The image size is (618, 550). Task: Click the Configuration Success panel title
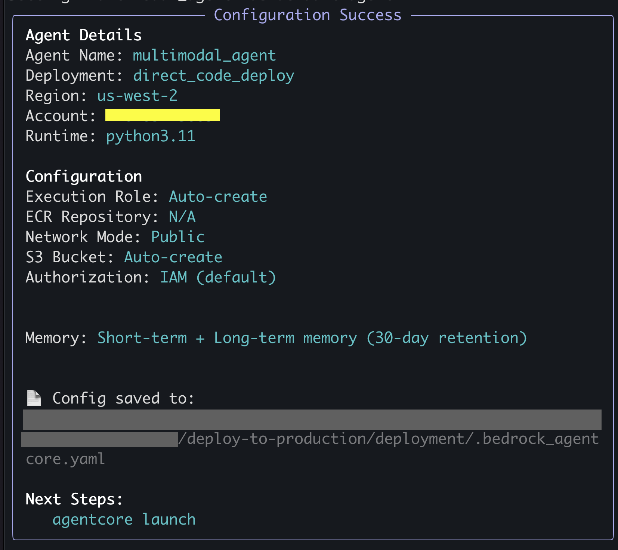[308, 15]
